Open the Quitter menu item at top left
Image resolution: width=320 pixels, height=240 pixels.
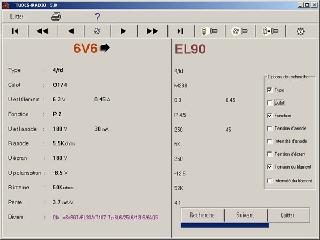(17, 17)
